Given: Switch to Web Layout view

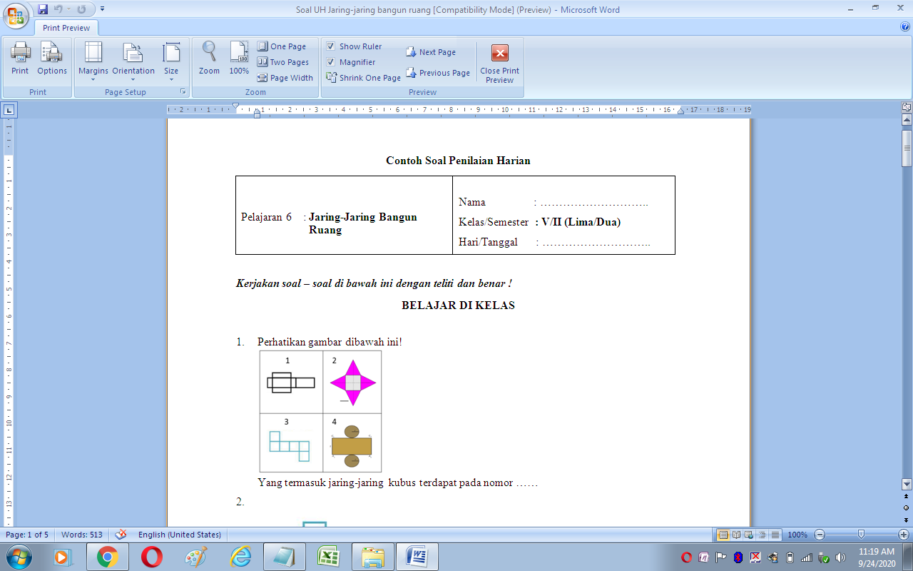Looking at the screenshot, I should [x=749, y=535].
